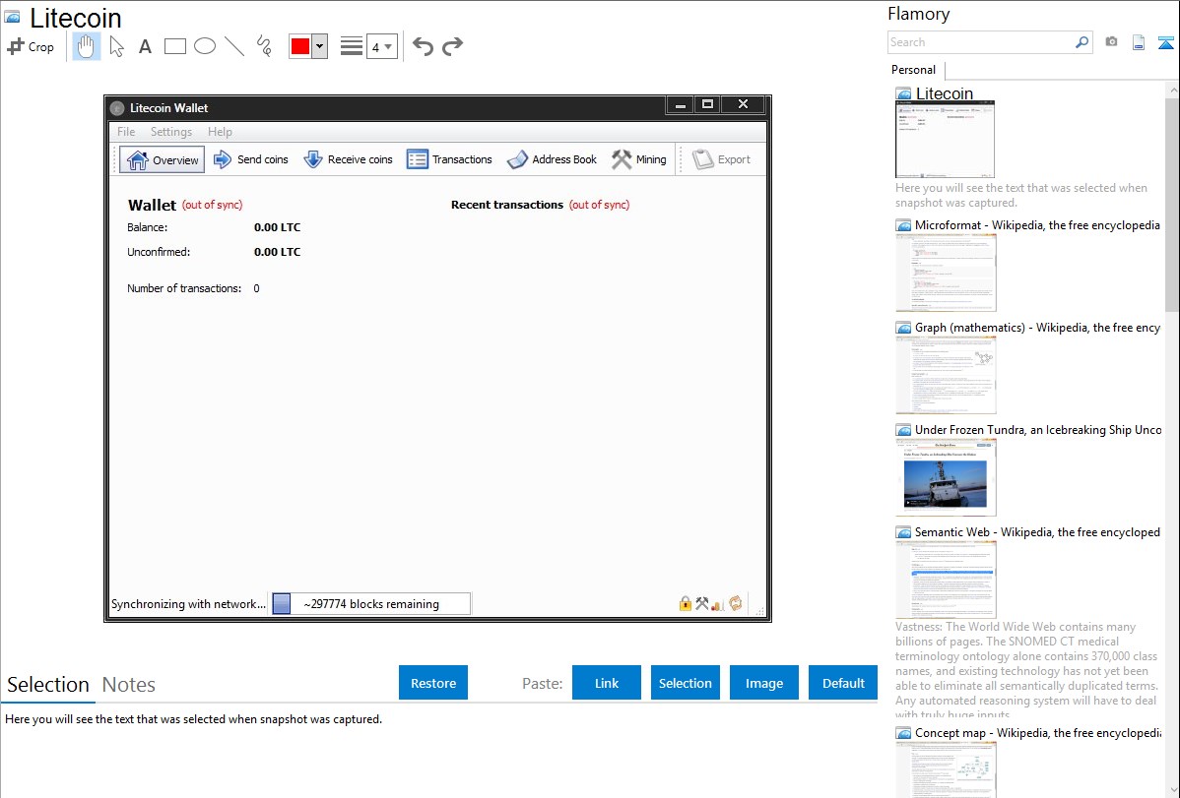Click the Paste Image button
Screen dimensions: 1180x798
click(x=763, y=683)
